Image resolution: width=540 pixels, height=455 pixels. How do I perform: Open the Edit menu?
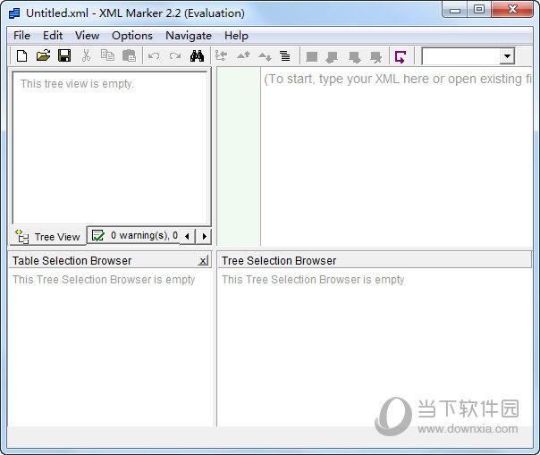(53, 36)
